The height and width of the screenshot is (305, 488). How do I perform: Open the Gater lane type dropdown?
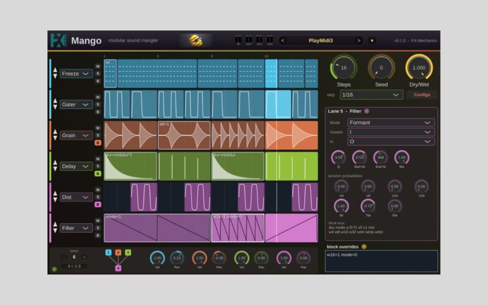click(76, 104)
